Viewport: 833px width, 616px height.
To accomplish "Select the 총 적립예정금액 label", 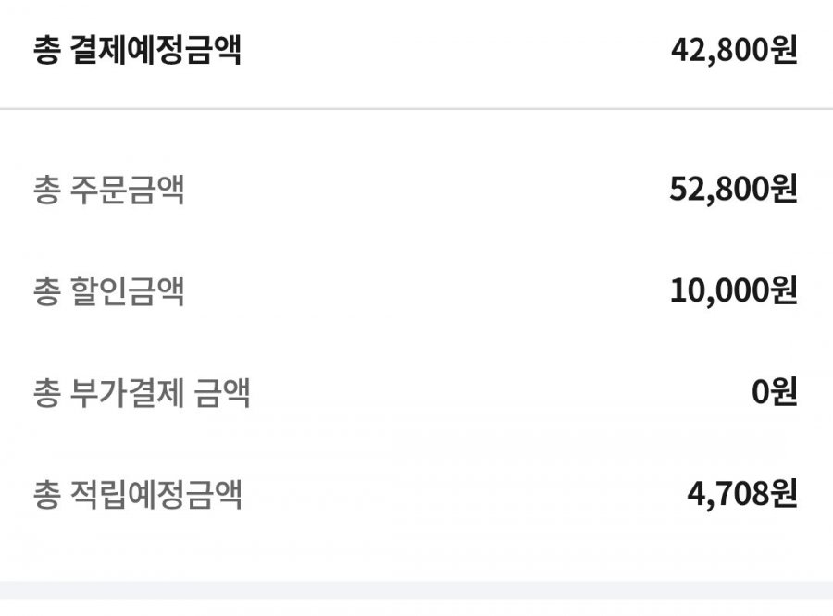I will [x=138, y=495].
